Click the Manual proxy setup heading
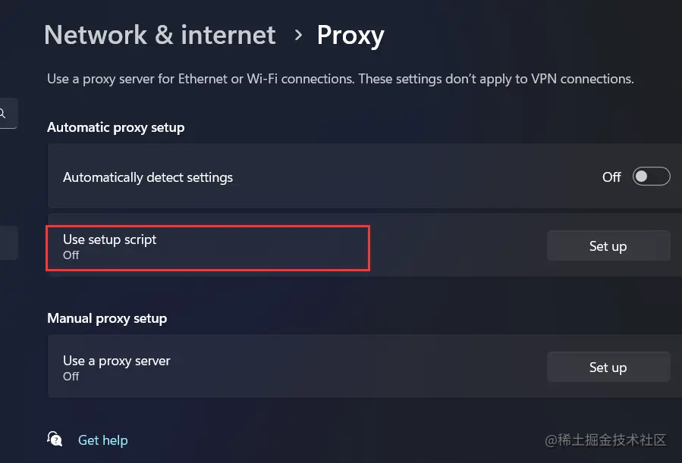This screenshot has height=463, width=682. point(107,318)
